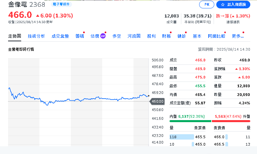Click 最低 value 455.5
Viewport: 257px width, 154px height.
coord(200,86)
